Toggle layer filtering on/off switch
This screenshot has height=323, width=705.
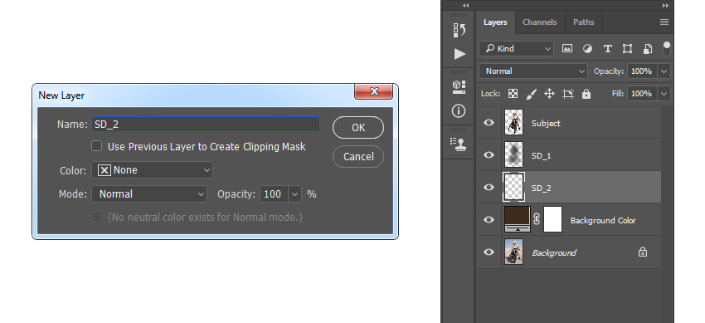point(666,48)
